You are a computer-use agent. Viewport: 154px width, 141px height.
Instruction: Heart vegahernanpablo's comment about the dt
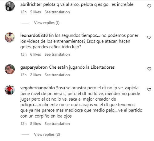149,90
